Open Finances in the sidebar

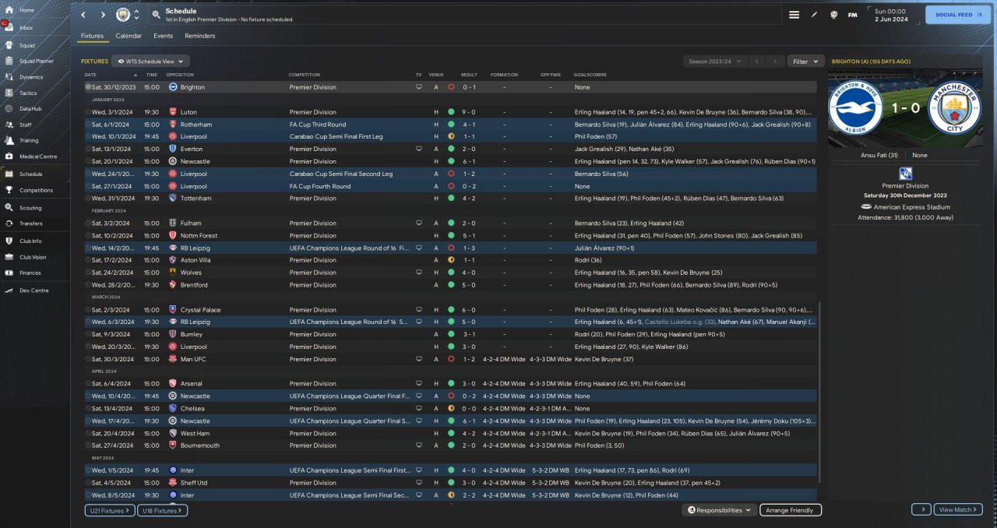pos(30,273)
